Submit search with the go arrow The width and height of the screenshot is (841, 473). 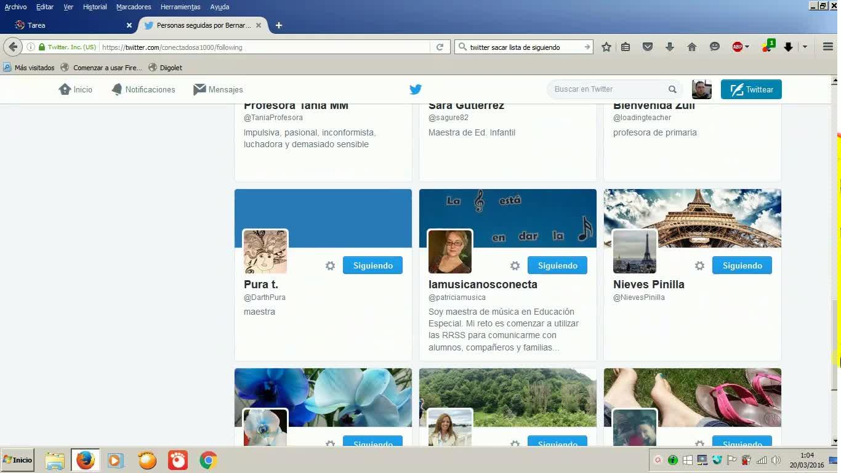point(587,47)
